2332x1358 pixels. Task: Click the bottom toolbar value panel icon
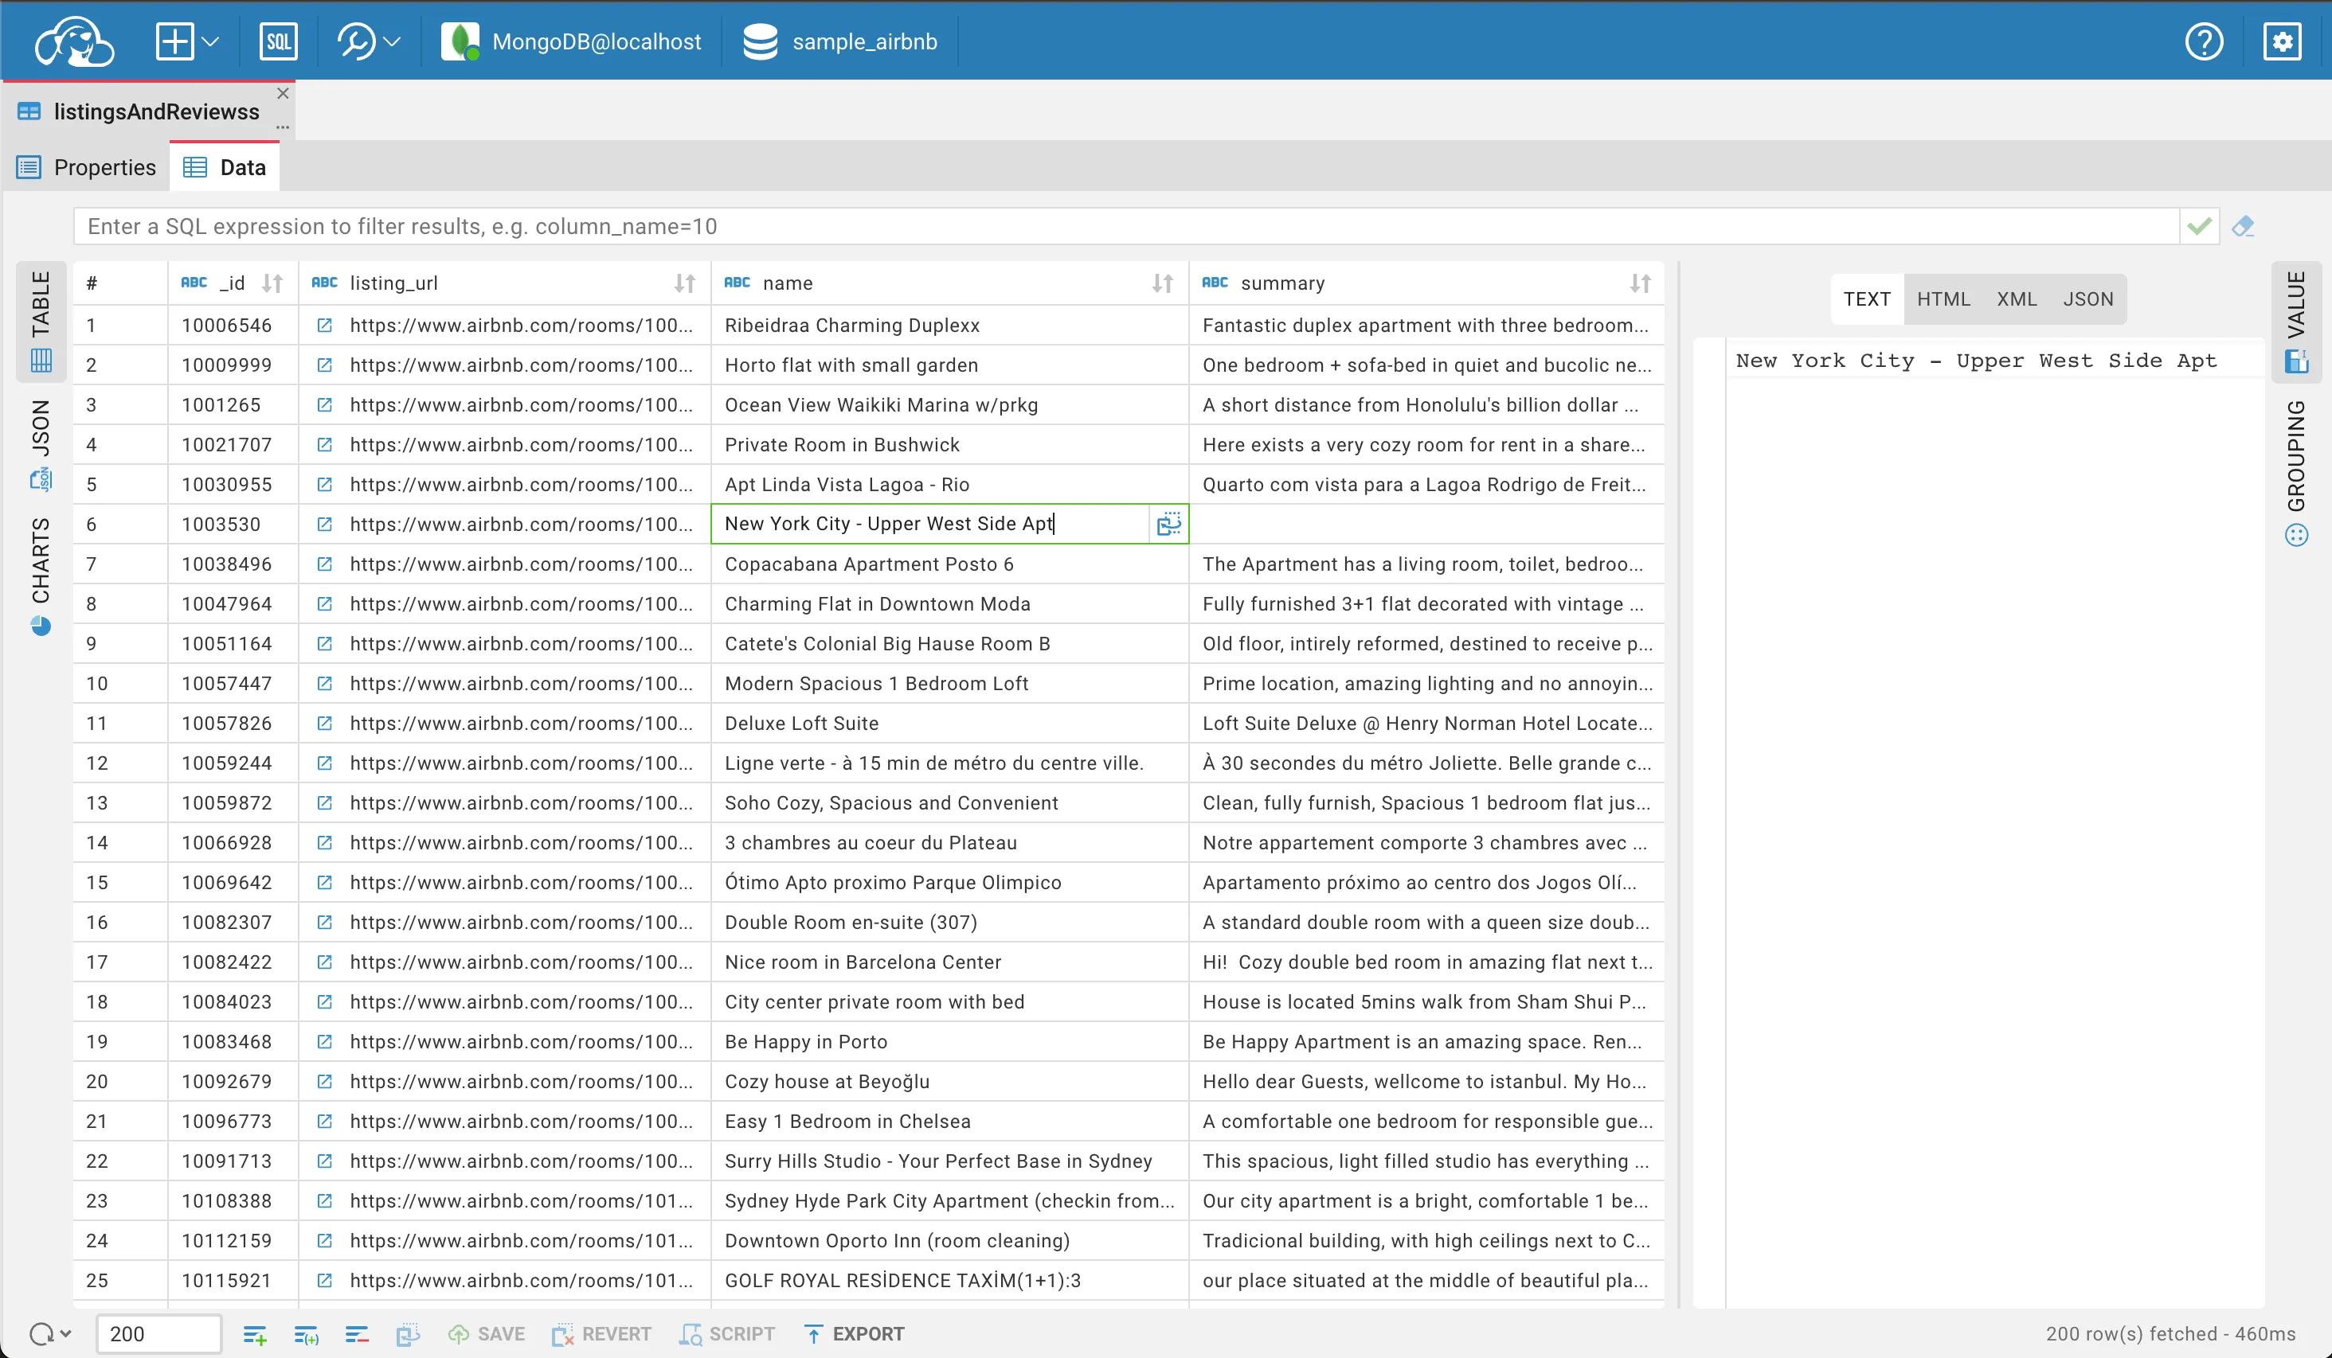tap(408, 1334)
